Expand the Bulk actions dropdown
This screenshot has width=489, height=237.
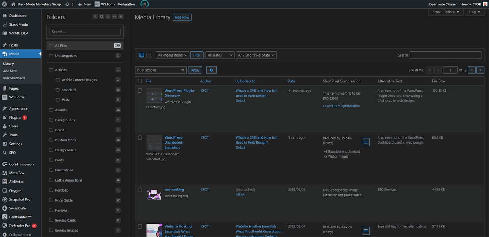[x=160, y=70]
